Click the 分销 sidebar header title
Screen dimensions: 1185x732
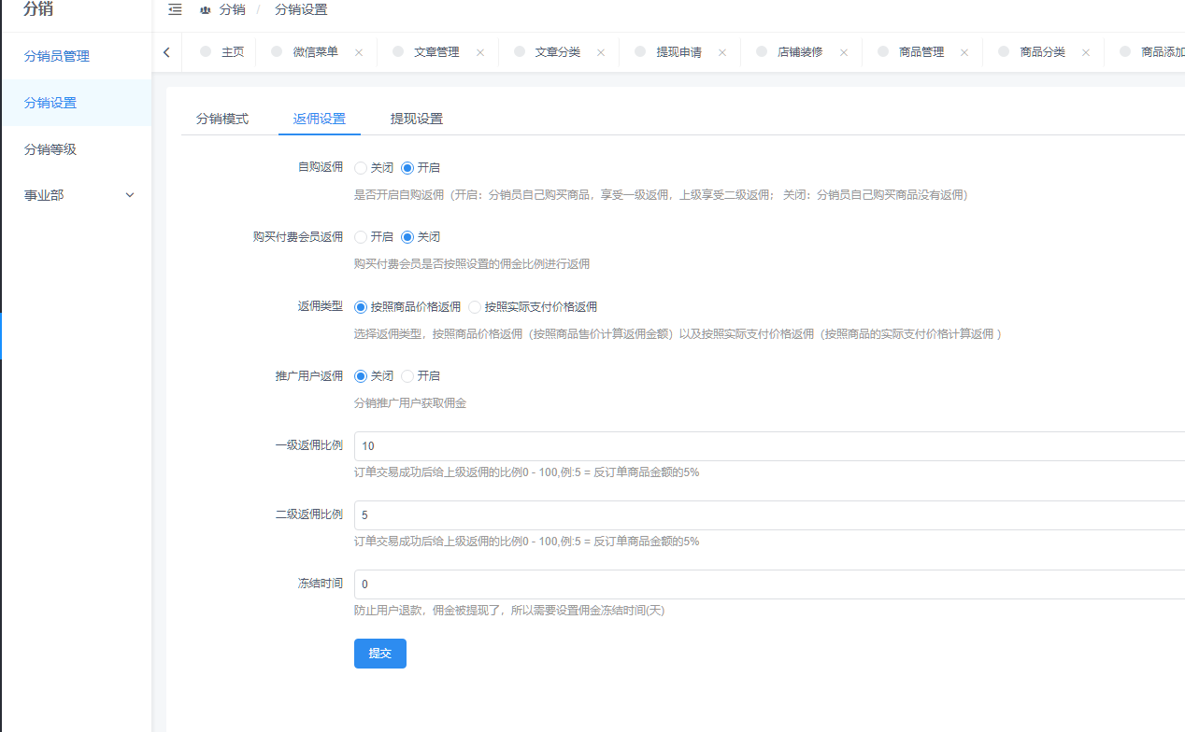(38, 9)
